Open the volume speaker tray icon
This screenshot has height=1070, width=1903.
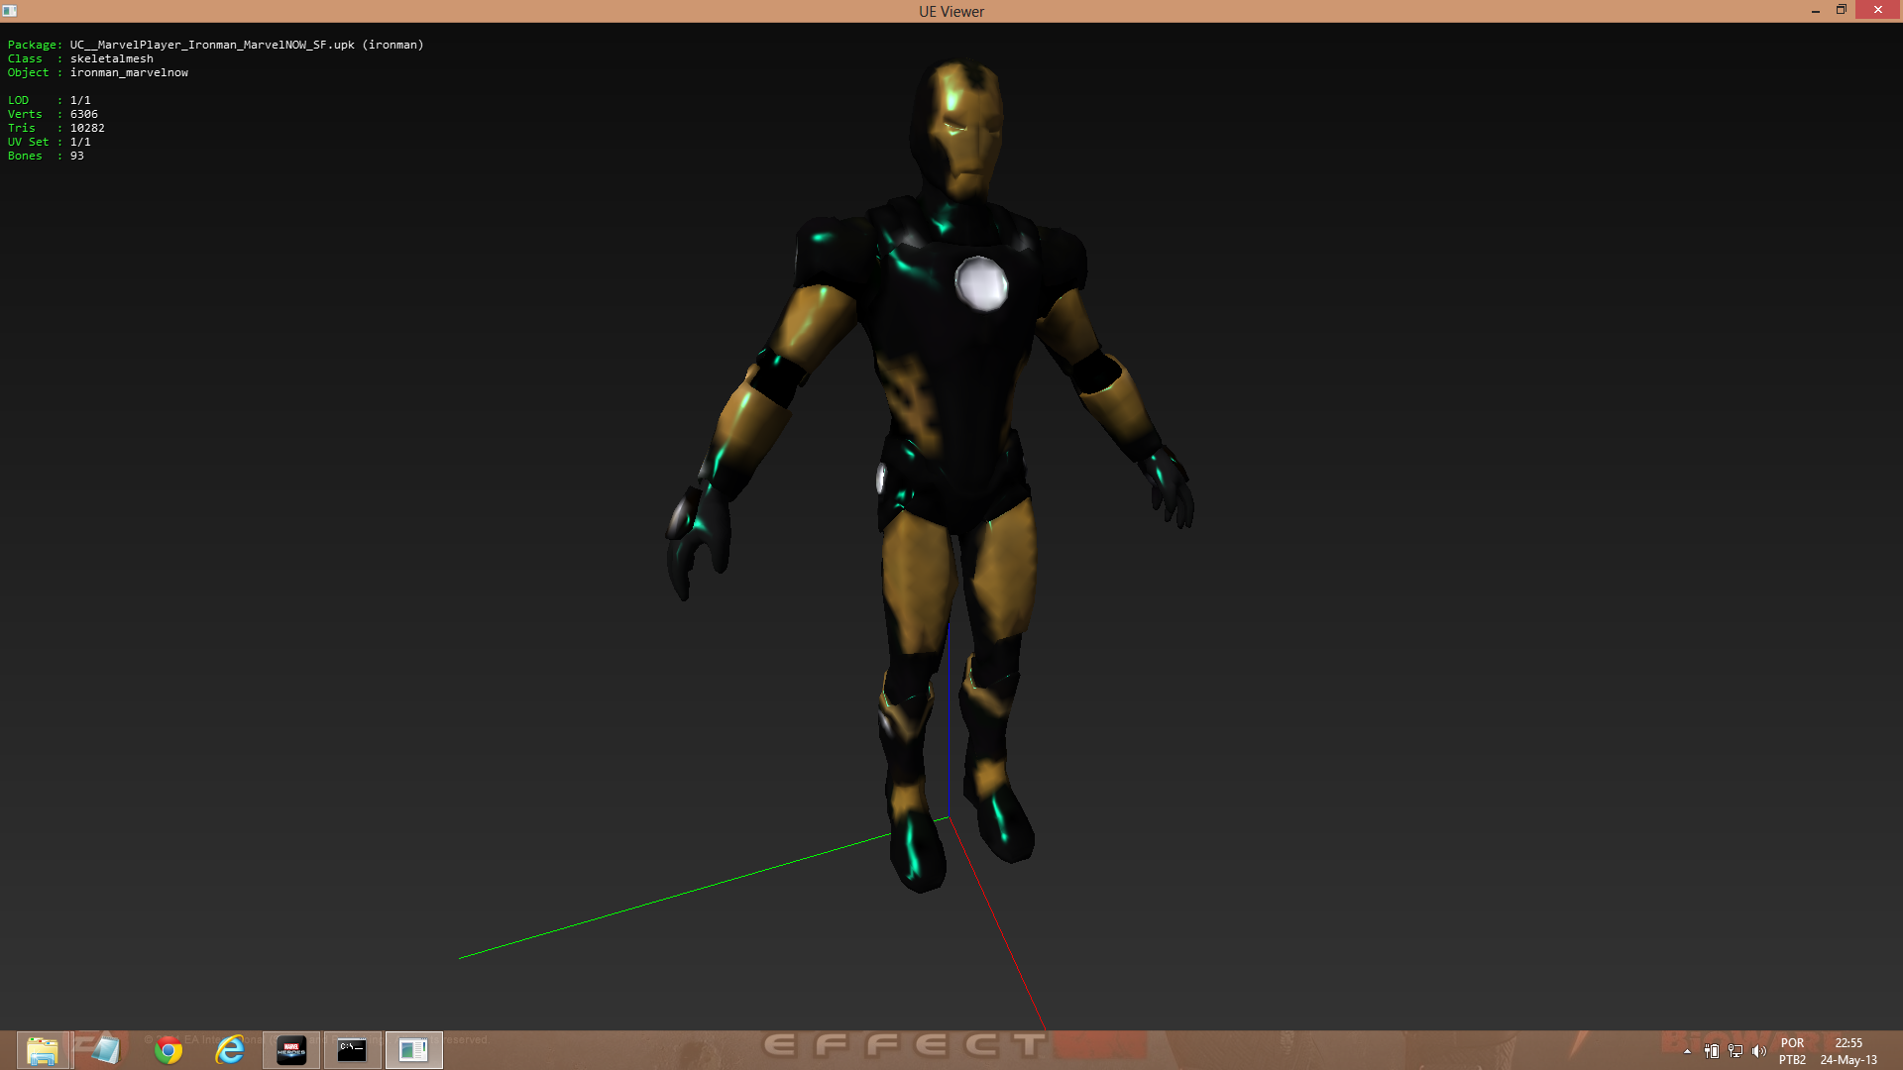pyautogui.click(x=1759, y=1051)
